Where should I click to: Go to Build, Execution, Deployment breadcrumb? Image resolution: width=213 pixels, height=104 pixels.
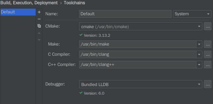tap(29, 3)
